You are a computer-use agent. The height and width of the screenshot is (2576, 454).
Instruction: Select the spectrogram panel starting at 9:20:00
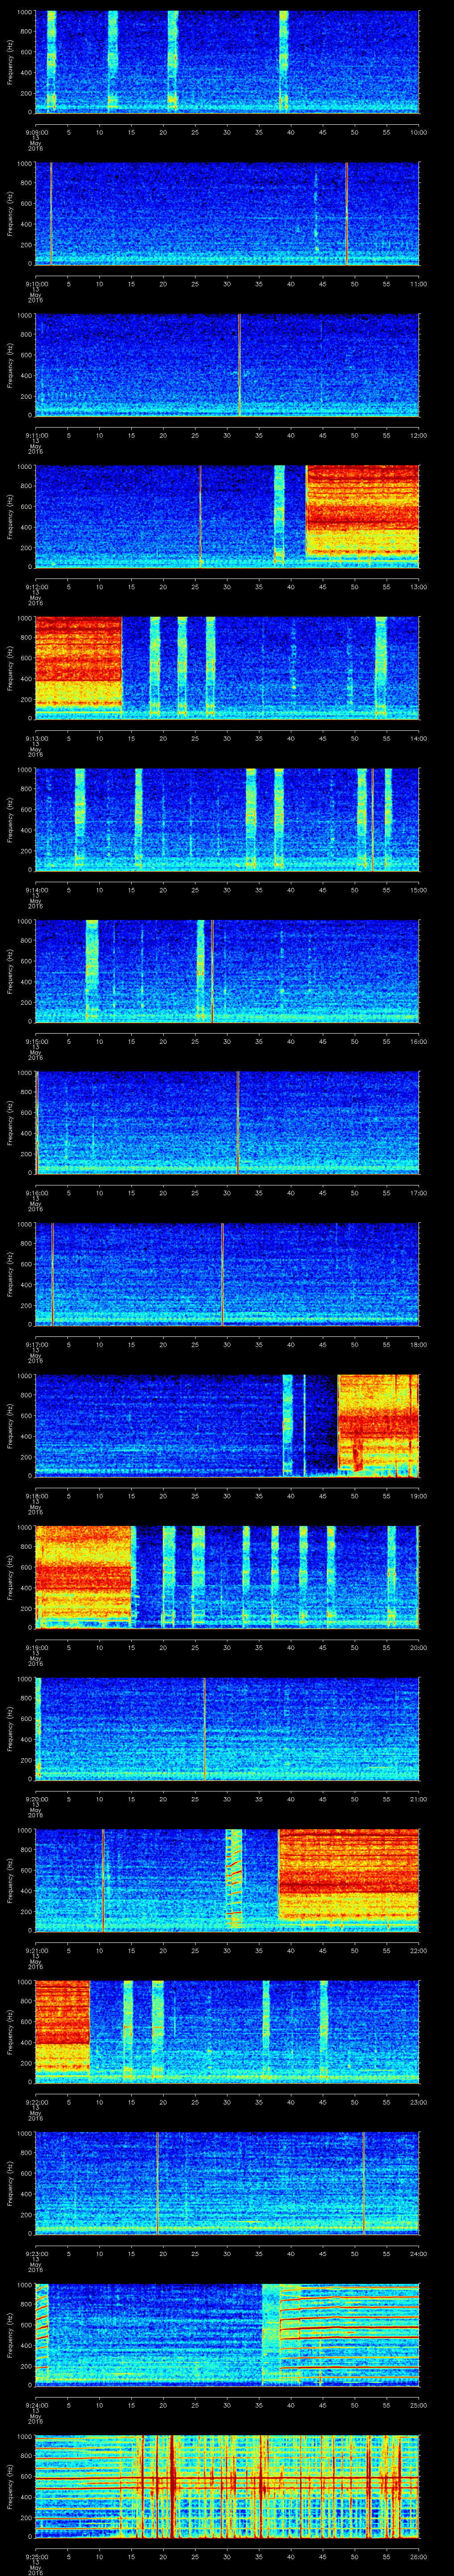click(227, 1728)
